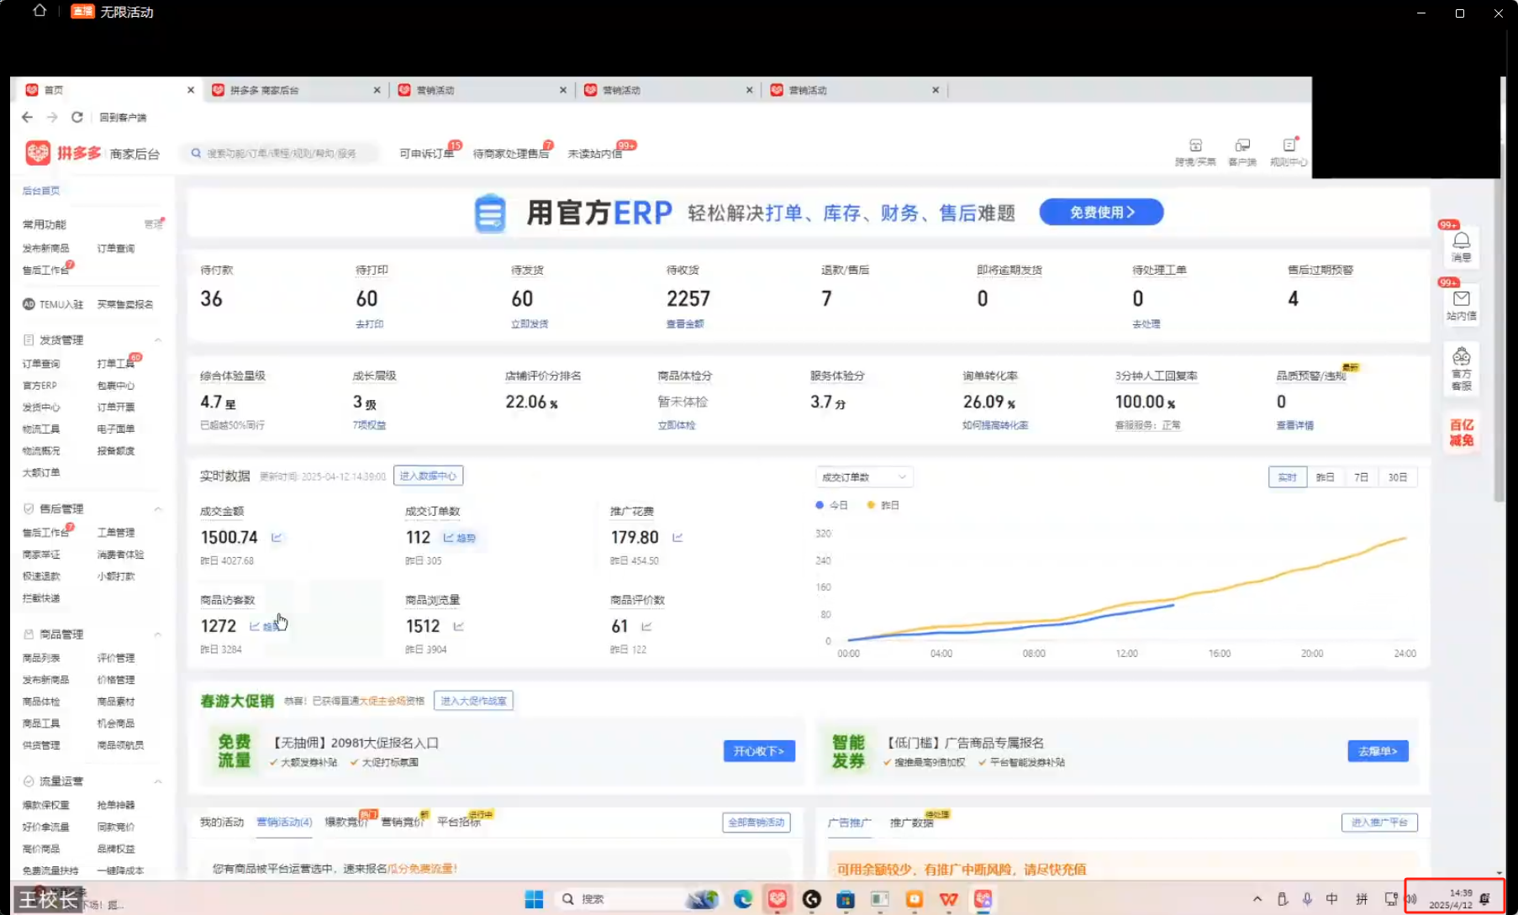Select the 7日 time range option
Image resolution: width=1518 pixels, height=915 pixels.
pyautogui.click(x=1361, y=477)
